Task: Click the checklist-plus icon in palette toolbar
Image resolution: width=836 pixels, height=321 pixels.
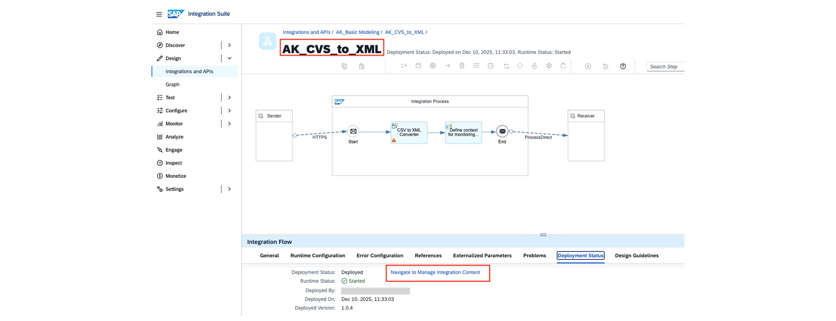Action: click(403, 66)
